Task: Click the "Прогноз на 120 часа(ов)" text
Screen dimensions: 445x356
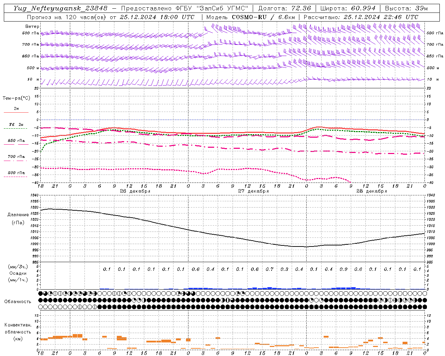Action: 67,17
